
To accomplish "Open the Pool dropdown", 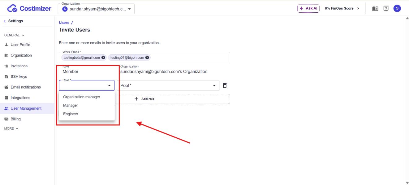I will (x=168, y=86).
